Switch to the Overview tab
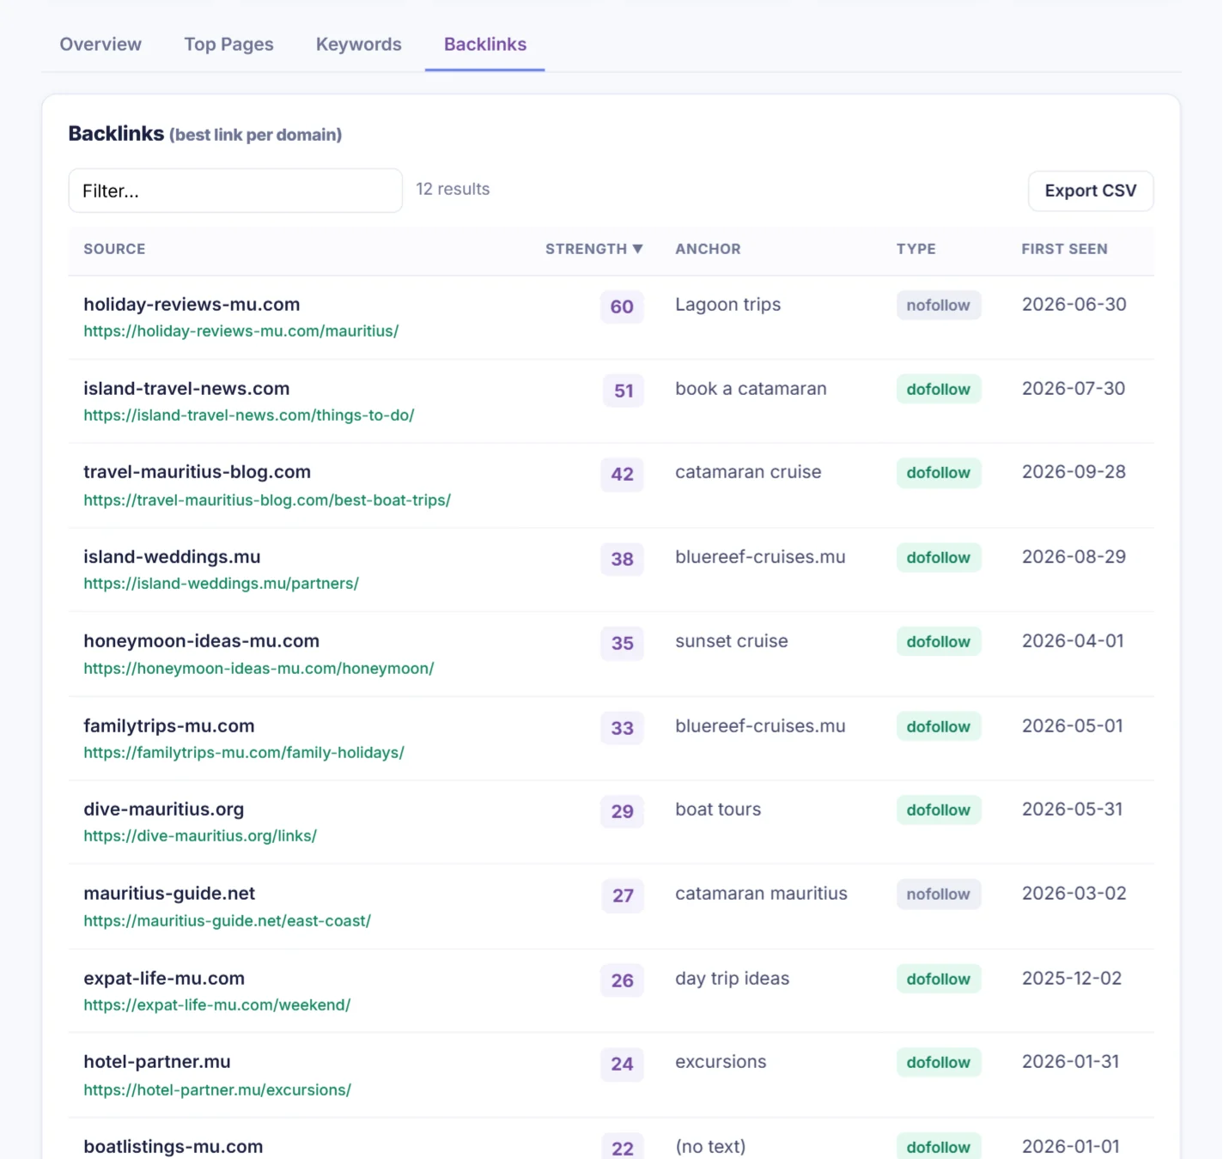This screenshot has width=1223, height=1159. tap(100, 45)
